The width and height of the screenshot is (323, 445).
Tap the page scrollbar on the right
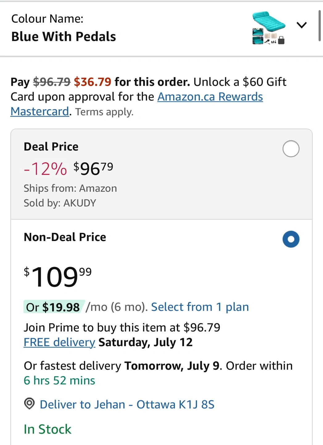click(320, 25)
